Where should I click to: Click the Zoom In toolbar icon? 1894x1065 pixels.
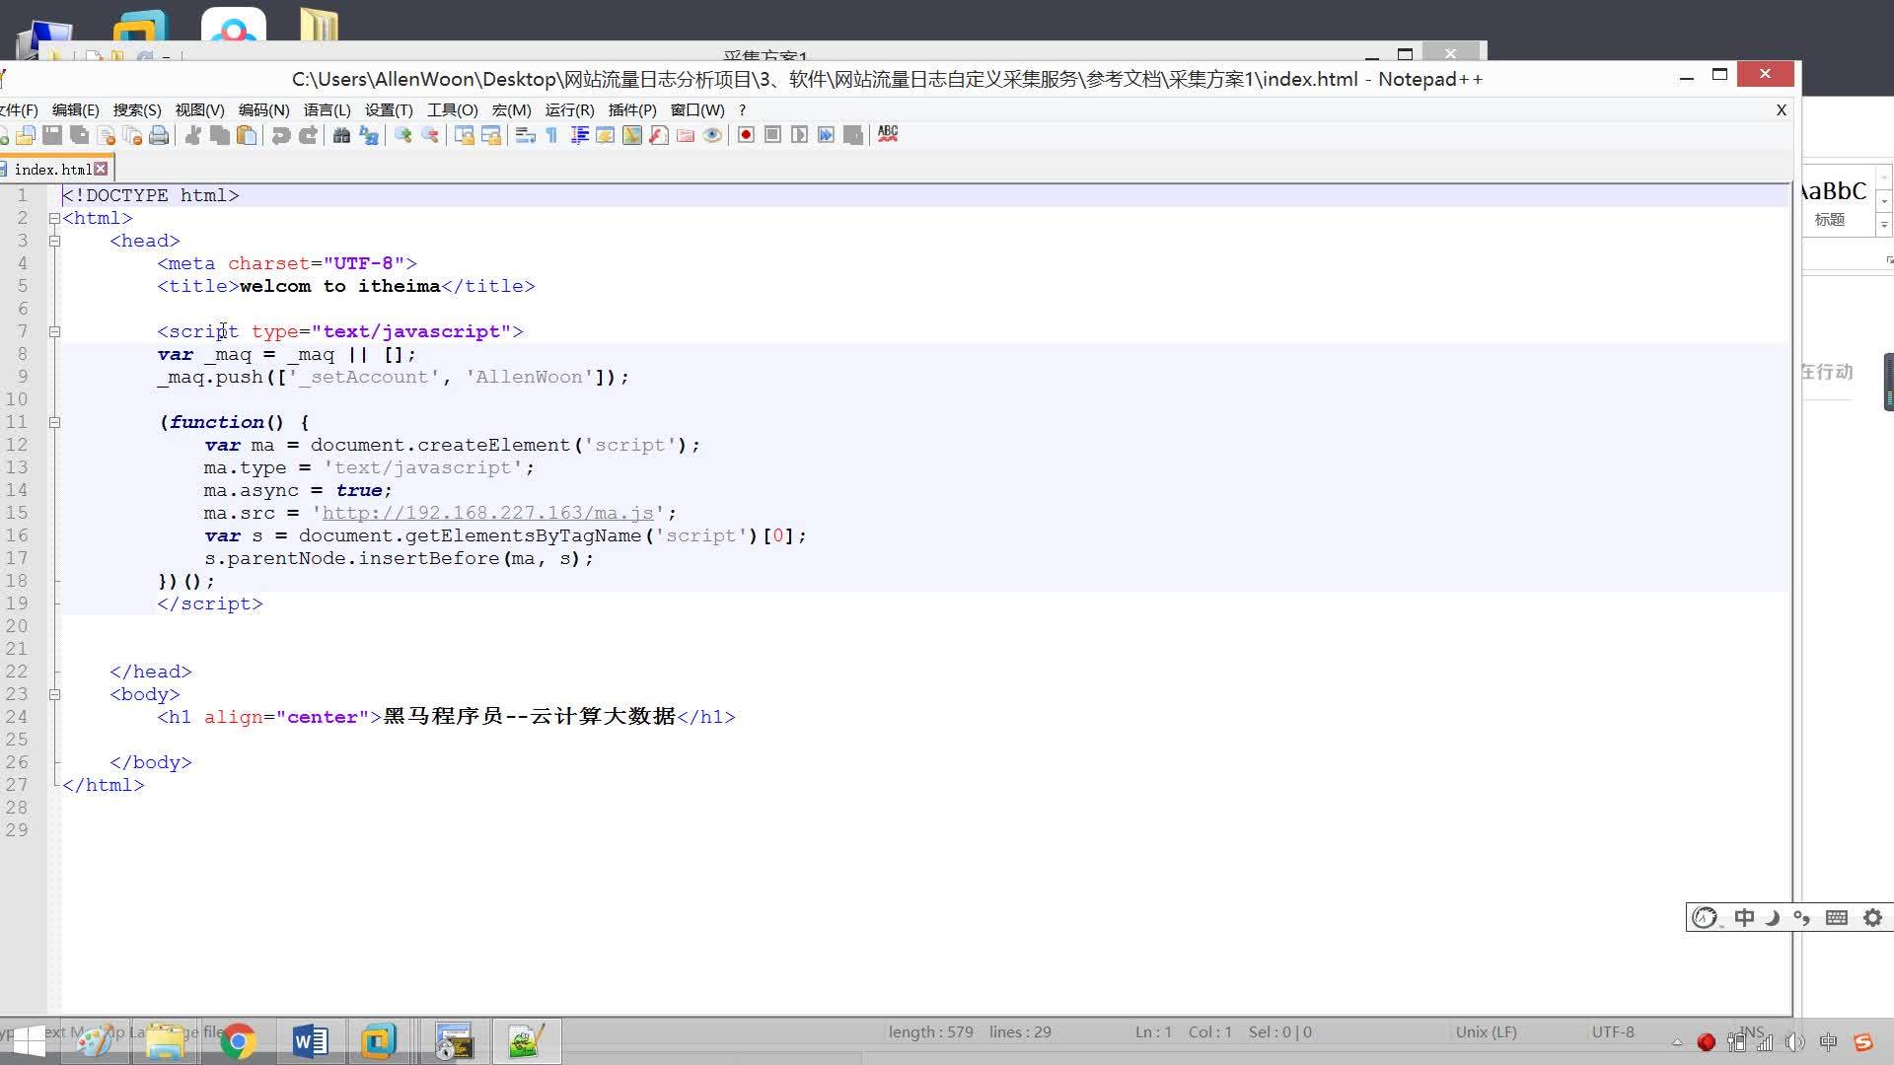coord(403,135)
